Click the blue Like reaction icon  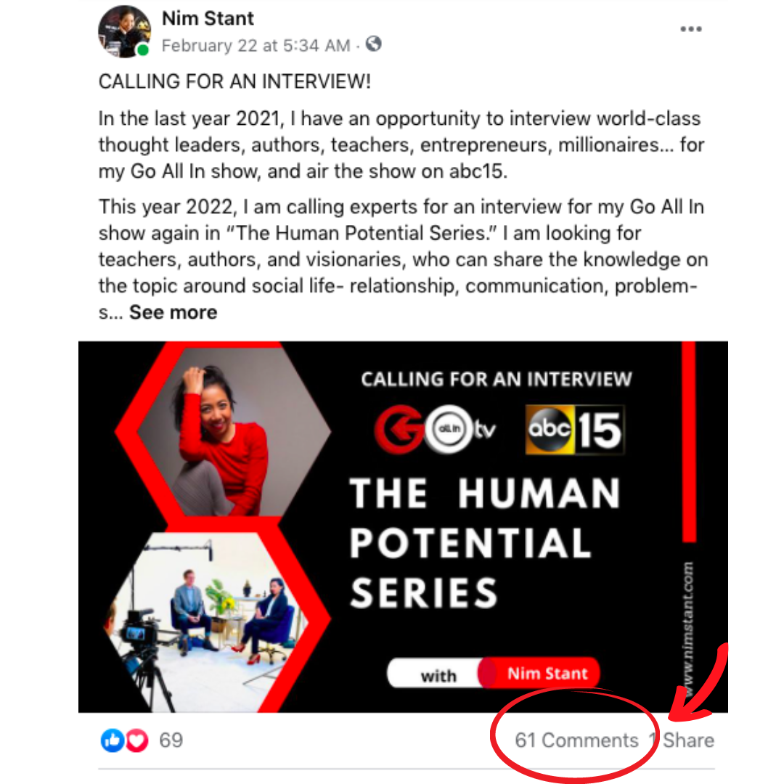pyautogui.click(x=112, y=740)
